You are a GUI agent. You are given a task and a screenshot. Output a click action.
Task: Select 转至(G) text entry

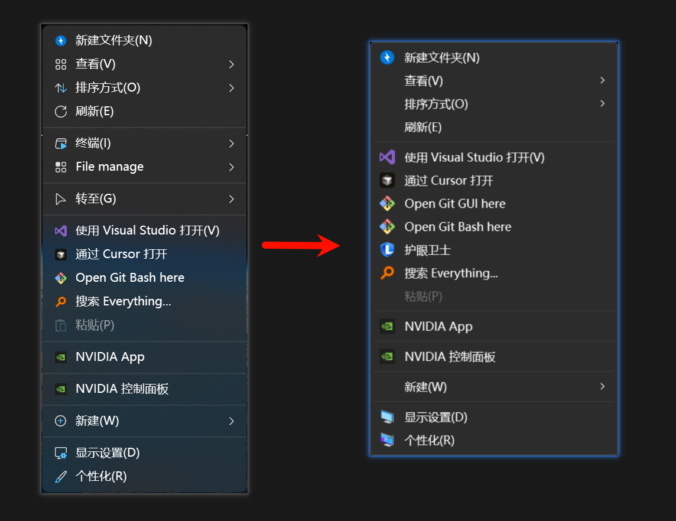point(96,198)
